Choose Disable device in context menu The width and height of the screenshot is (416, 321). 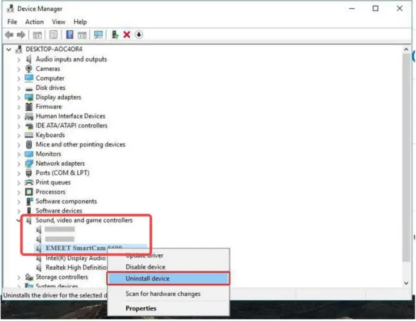(169, 267)
